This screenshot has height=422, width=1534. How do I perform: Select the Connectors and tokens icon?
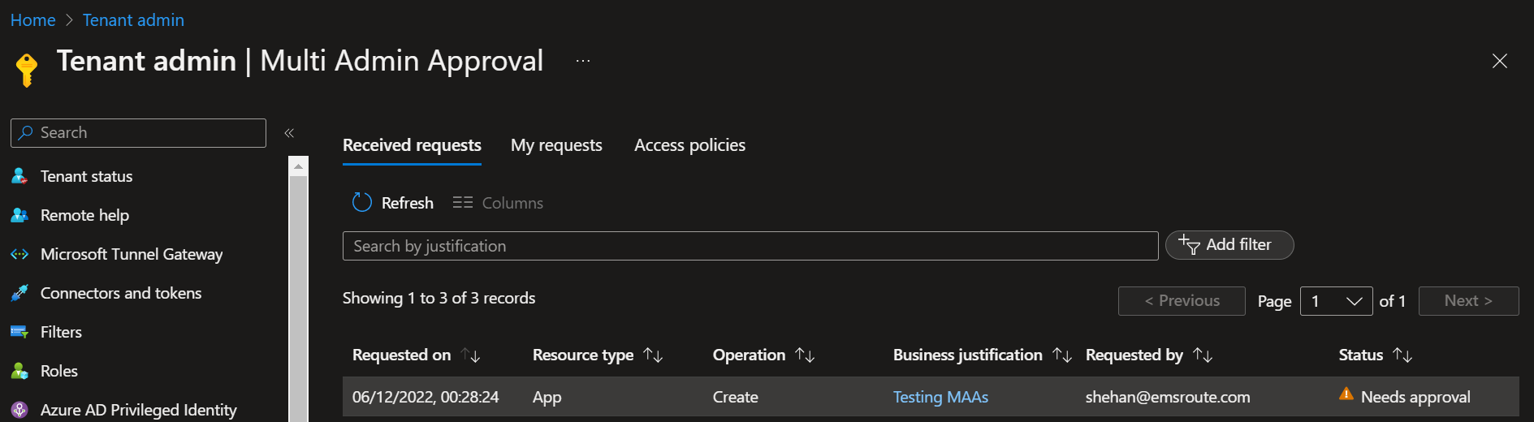(x=19, y=293)
